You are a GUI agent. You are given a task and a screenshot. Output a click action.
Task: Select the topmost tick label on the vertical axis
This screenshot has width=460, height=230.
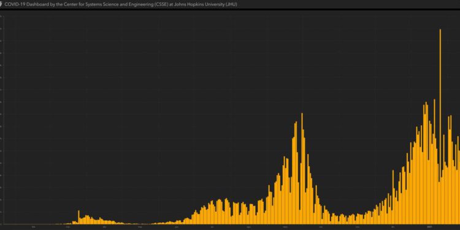1,17
